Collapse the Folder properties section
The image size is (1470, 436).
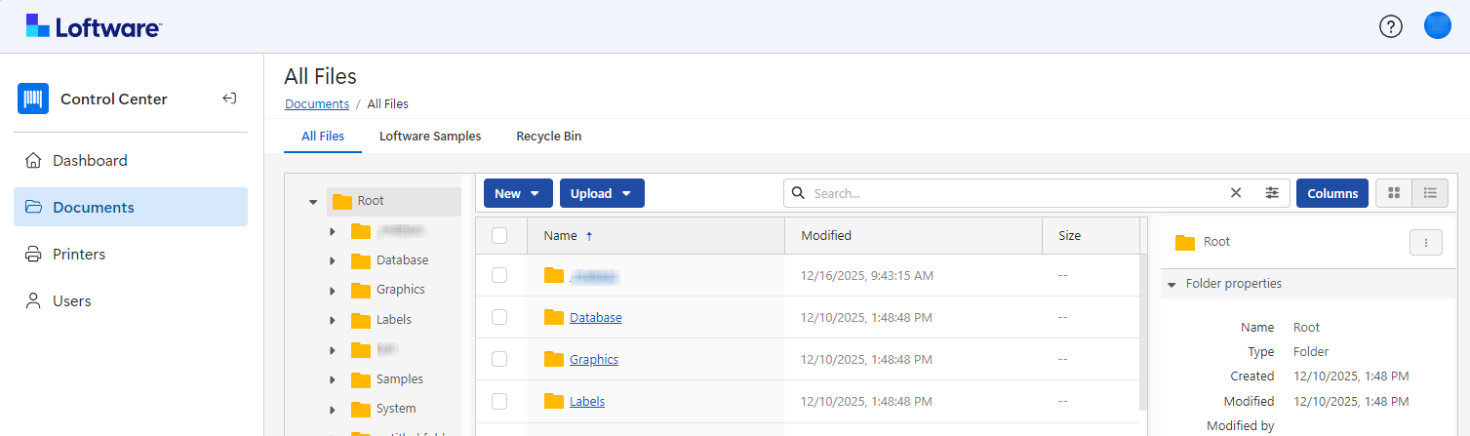tap(1172, 284)
